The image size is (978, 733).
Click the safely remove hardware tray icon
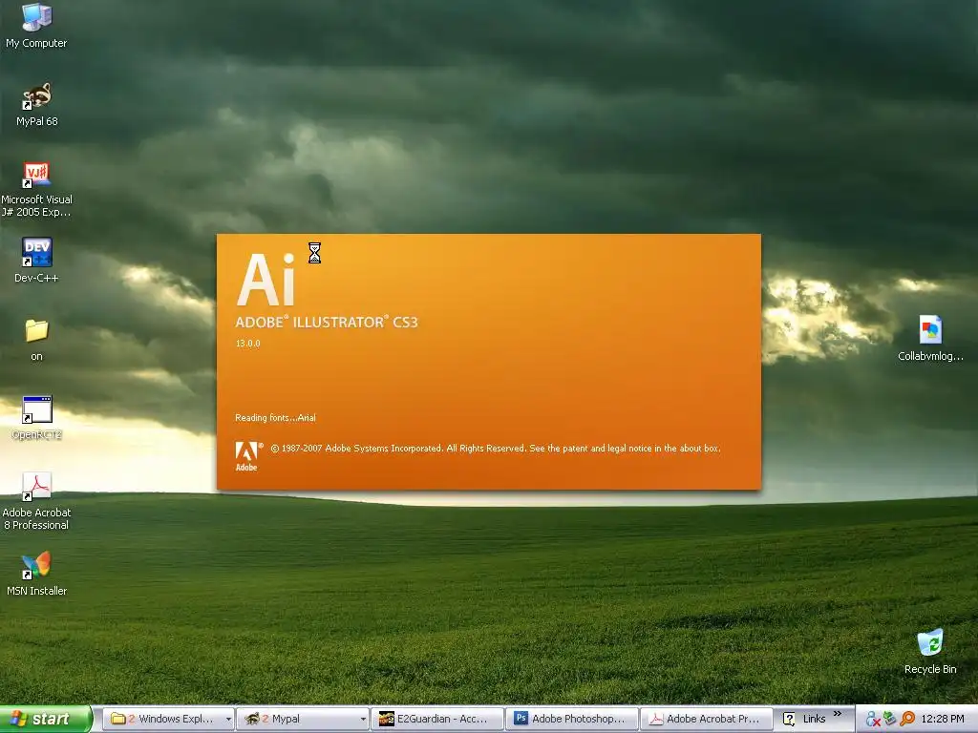tap(889, 719)
